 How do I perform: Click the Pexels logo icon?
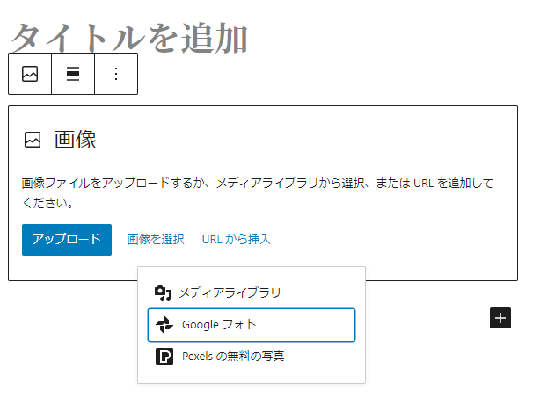[164, 357]
